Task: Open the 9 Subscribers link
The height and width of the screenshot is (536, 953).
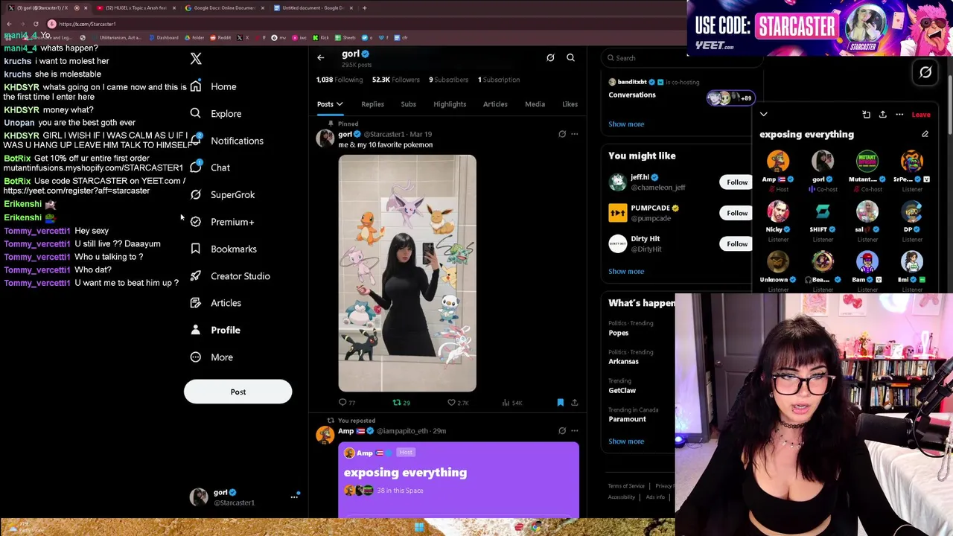Action: (x=448, y=80)
